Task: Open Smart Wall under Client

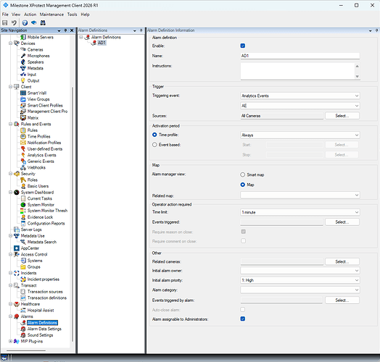Action: 37,93
